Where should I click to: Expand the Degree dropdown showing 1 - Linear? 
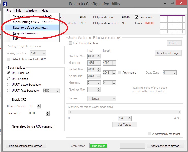pyautogui.click(x=102, y=99)
